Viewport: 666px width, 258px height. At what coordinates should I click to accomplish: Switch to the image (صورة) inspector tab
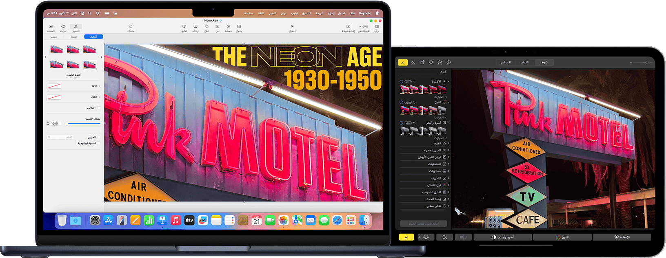tap(73, 37)
